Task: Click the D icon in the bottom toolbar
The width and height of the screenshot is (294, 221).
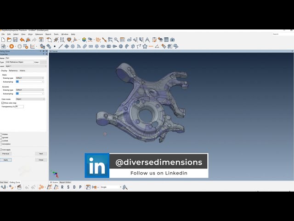Action: tap(74, 187)
